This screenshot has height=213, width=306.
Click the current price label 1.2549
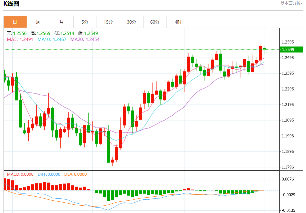coord(291,49)
